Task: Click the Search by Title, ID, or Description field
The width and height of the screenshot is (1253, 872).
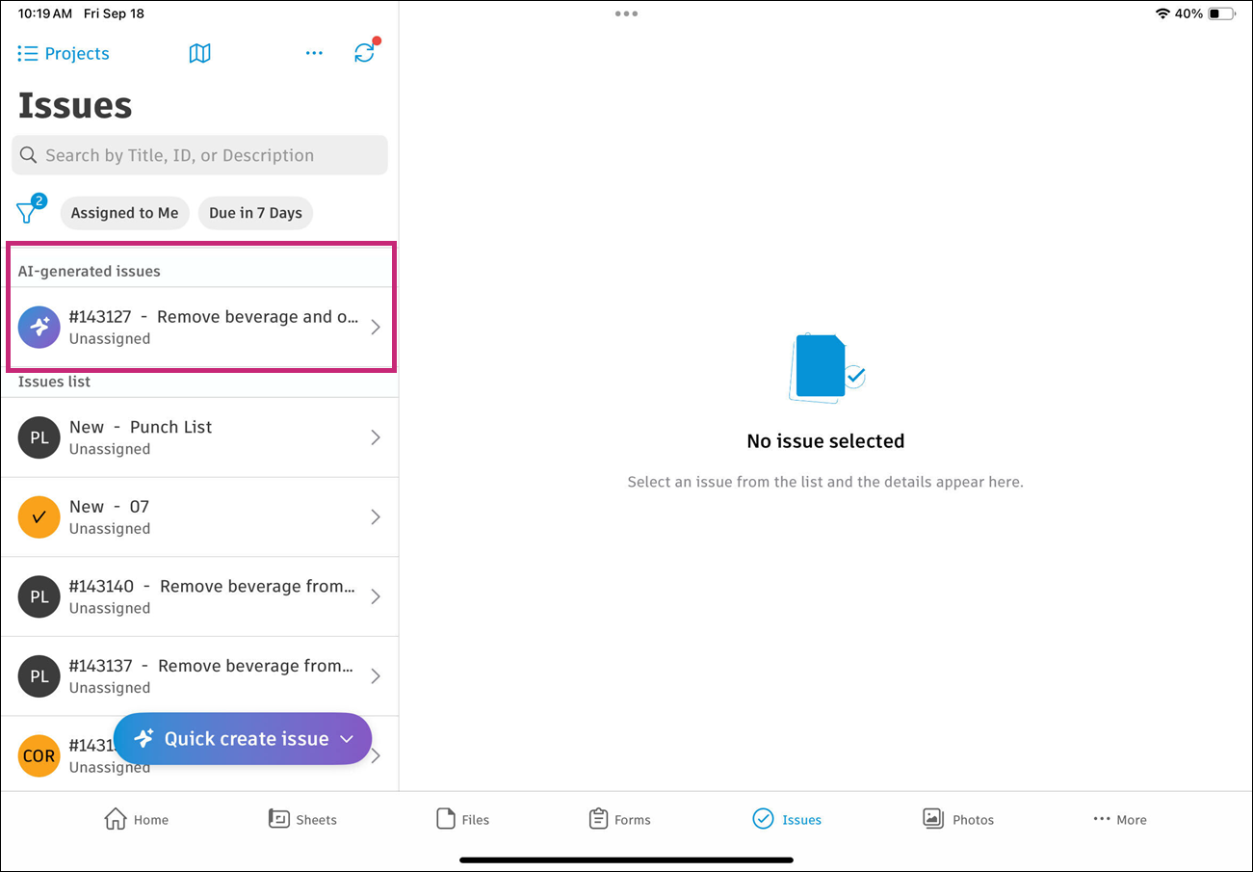Action: [x=199, y=155]
